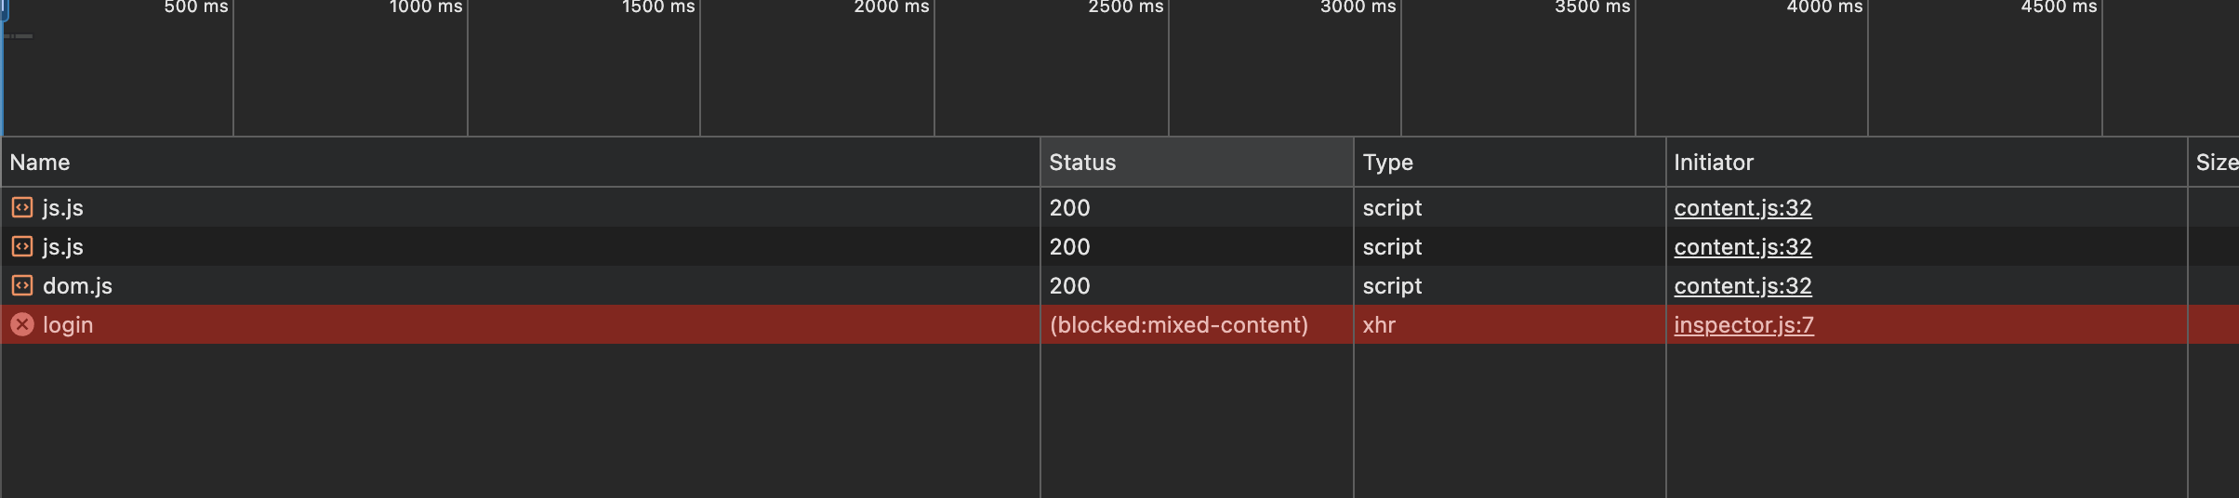Click the script icon of the second js.js row

22,246
